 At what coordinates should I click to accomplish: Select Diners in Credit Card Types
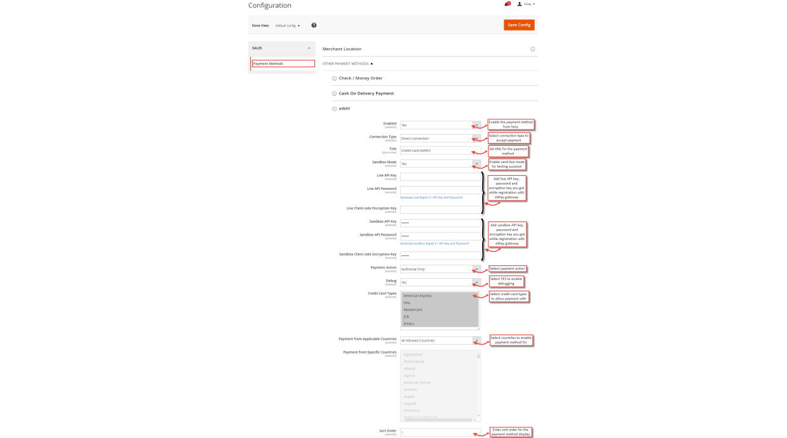[x=440, y=324]
